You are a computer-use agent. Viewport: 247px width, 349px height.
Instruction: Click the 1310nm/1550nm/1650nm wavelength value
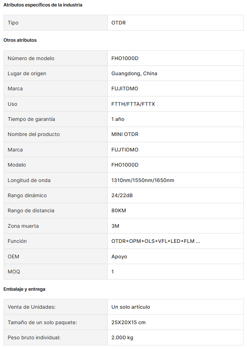(143, 180)
